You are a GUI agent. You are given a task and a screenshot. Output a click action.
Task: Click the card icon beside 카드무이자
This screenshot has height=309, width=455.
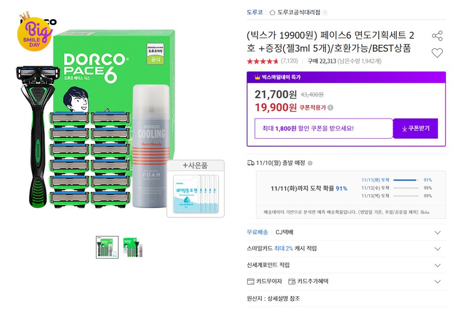point(250,282)
